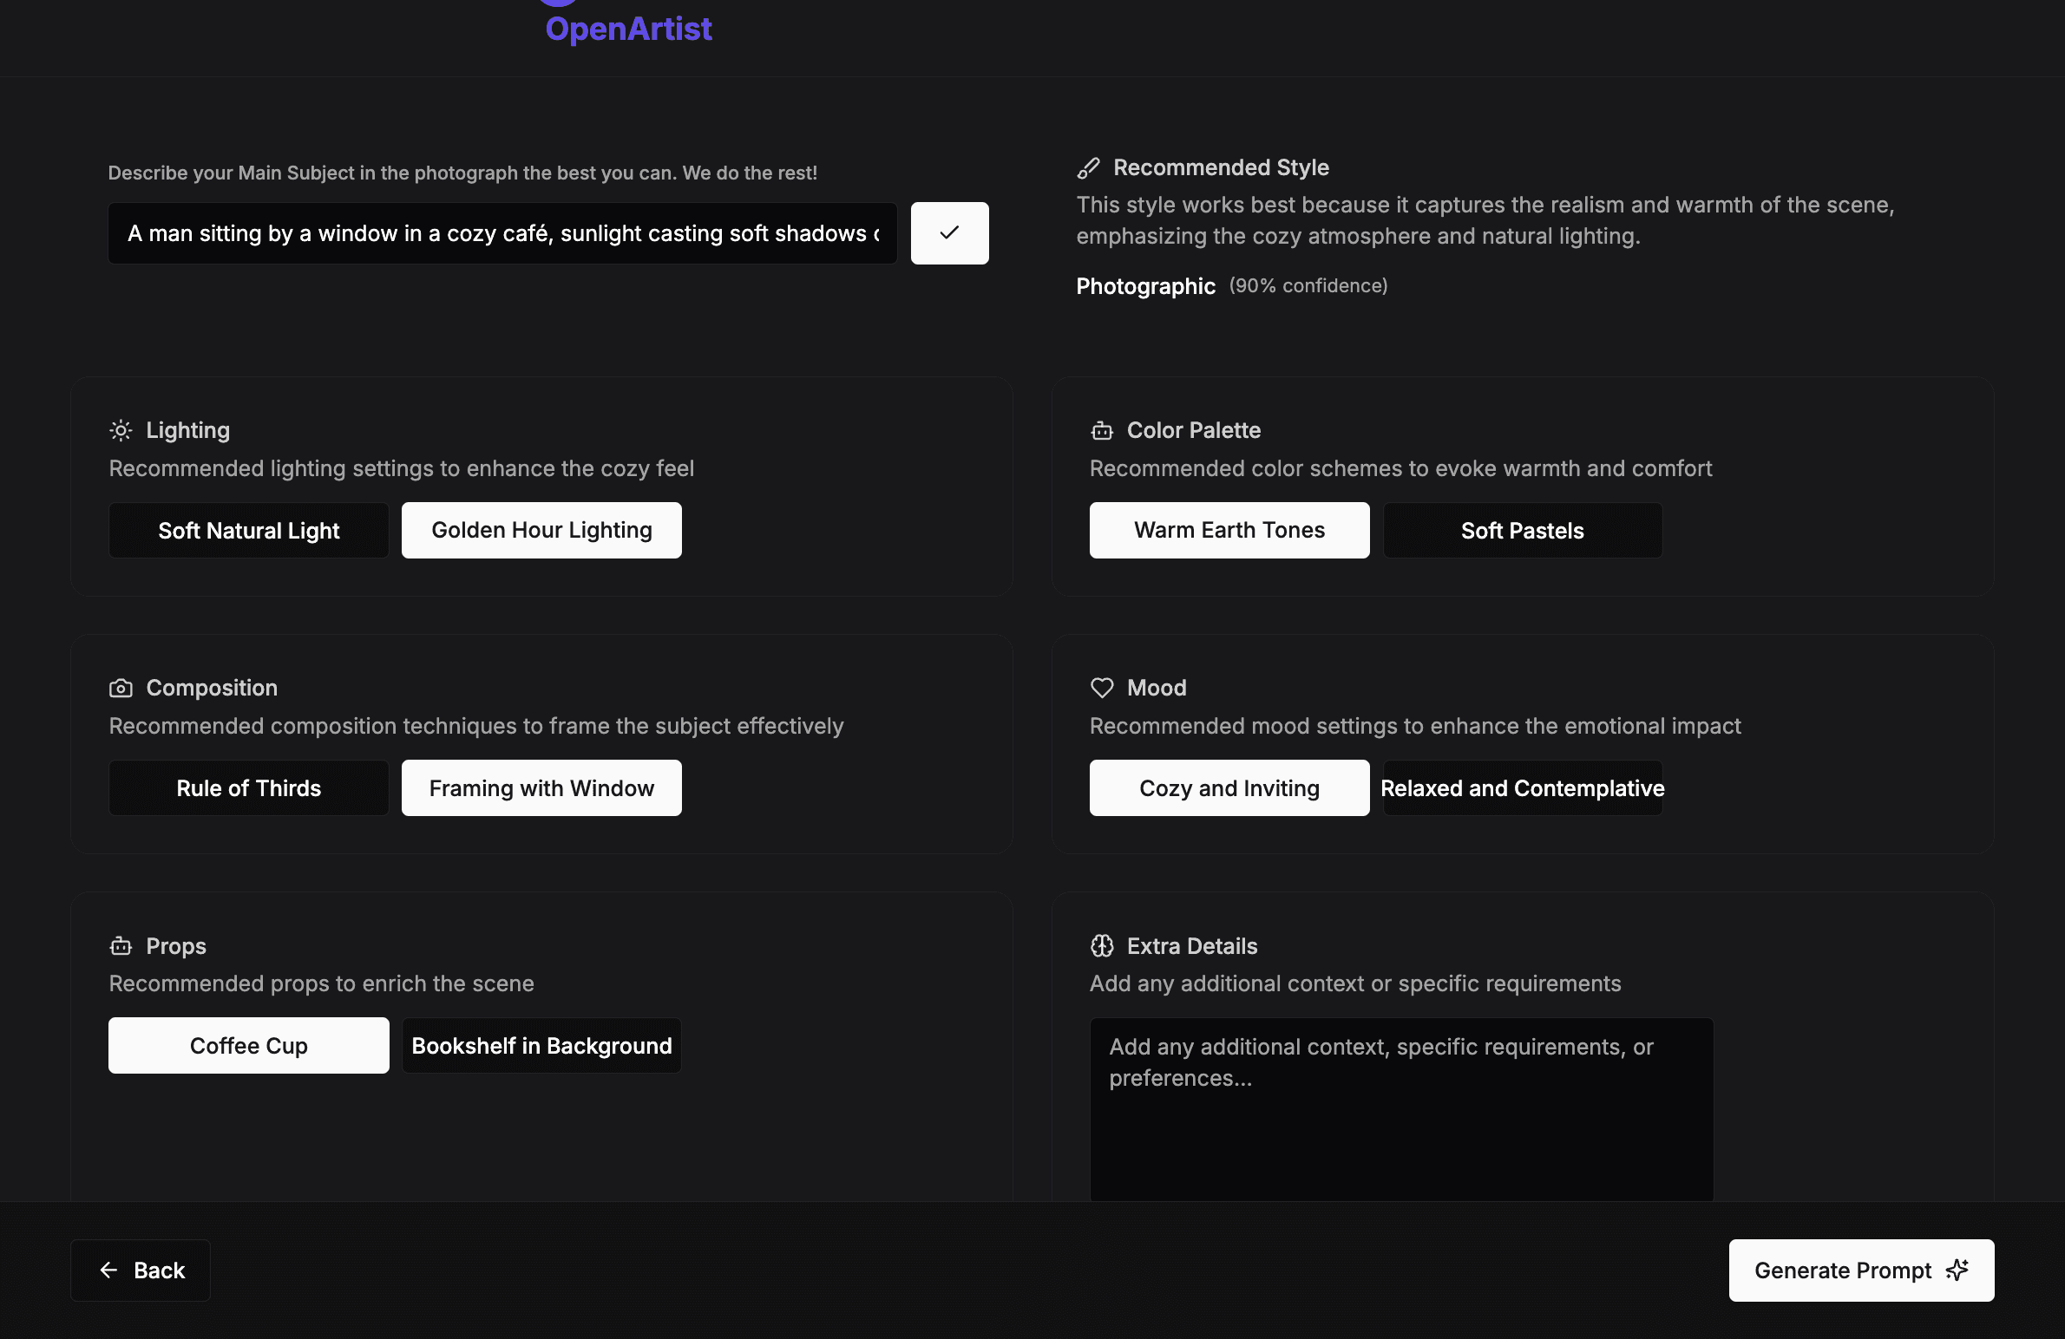Click the brain icon beside Extra Details
Image resolution: width=2065 pixels, height=1339 pixels.
coord(1102,946)
